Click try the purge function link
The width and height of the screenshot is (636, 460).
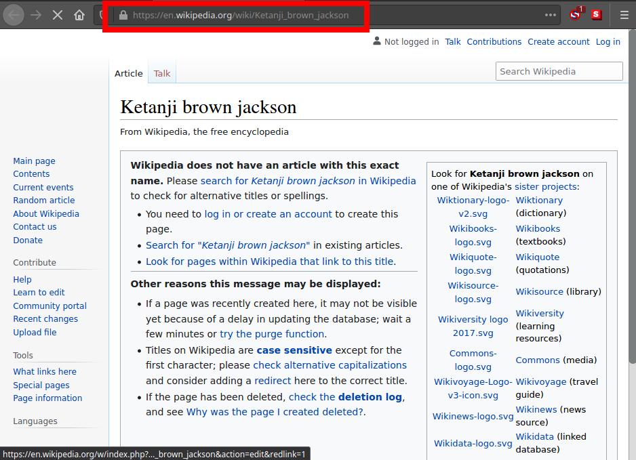coord(272,334)
